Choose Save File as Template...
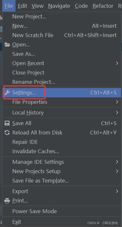Viewport: 122px width, 227px height. [62, 181]
